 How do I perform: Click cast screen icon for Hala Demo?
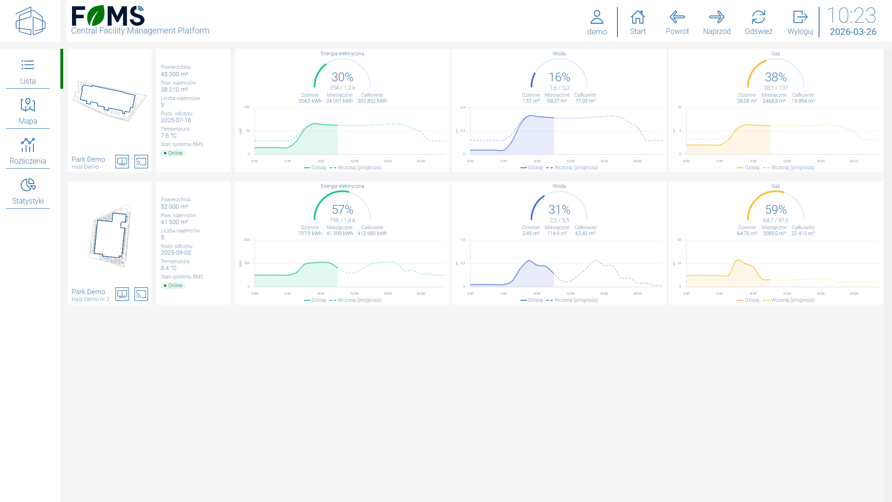(x=141, y=162)
